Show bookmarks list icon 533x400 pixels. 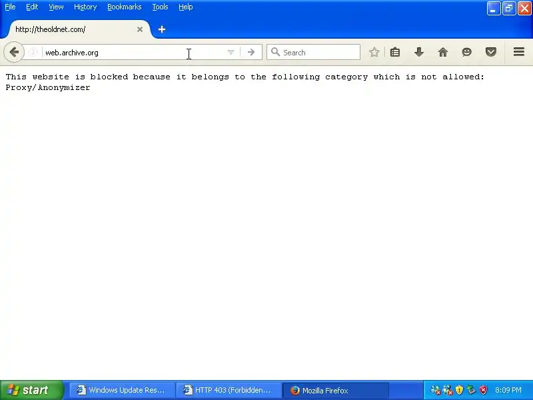click(395, 53)
